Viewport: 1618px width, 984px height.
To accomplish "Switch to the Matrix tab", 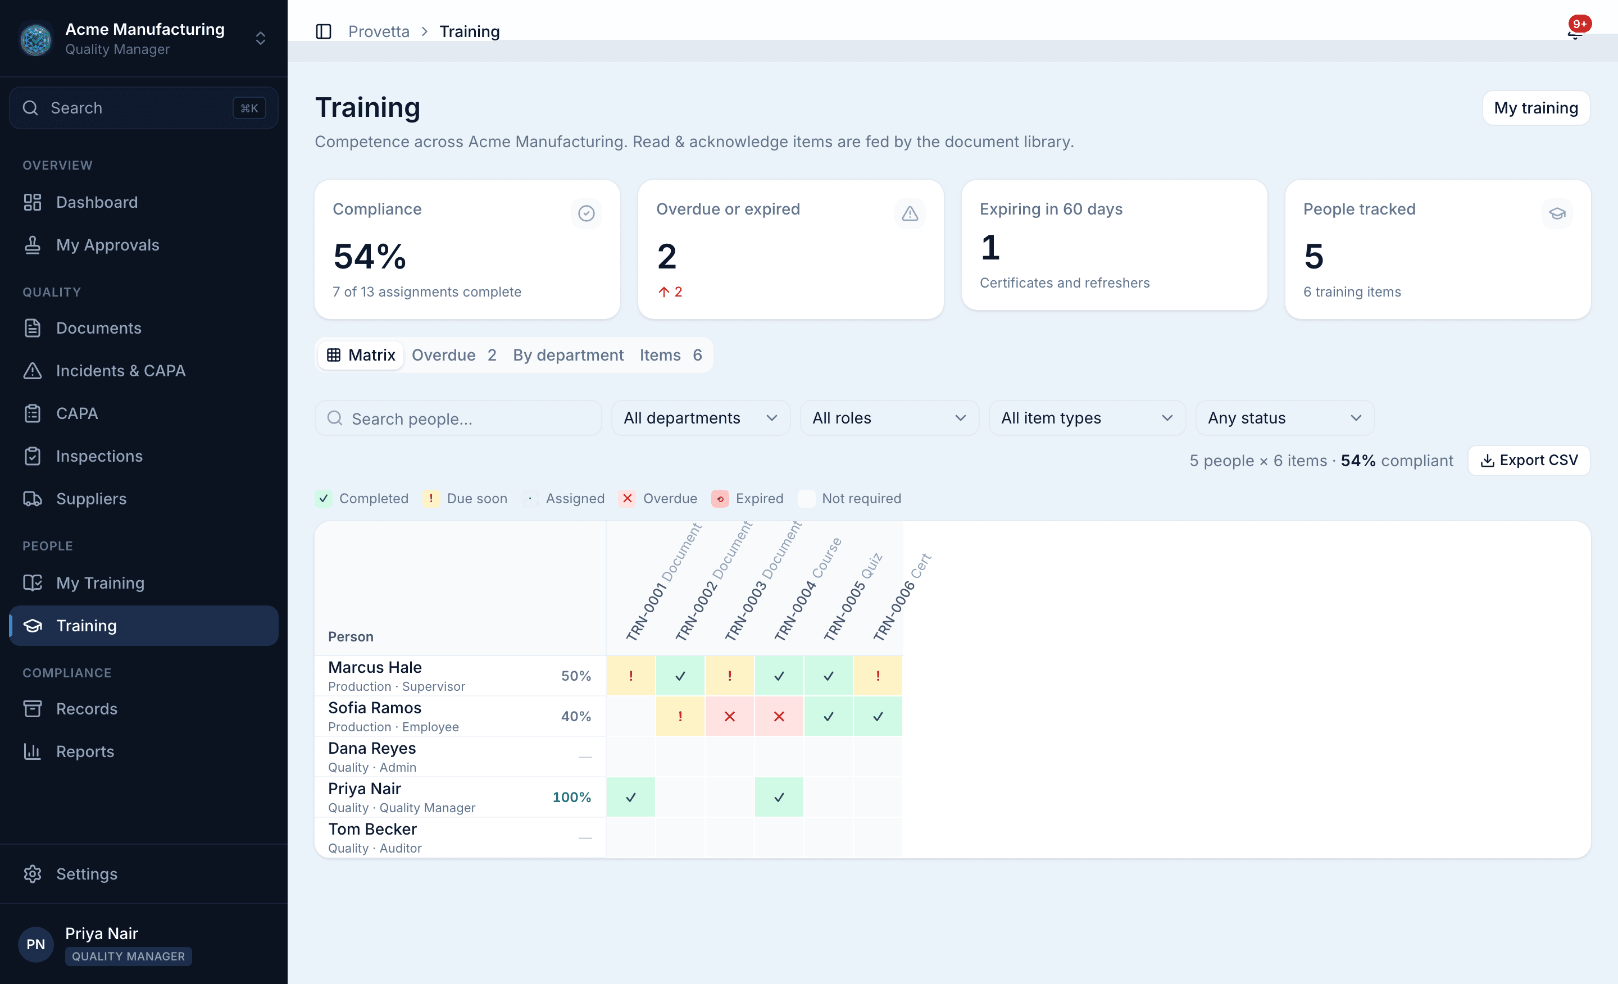I will pyautogui.click(x=361, y=355).
